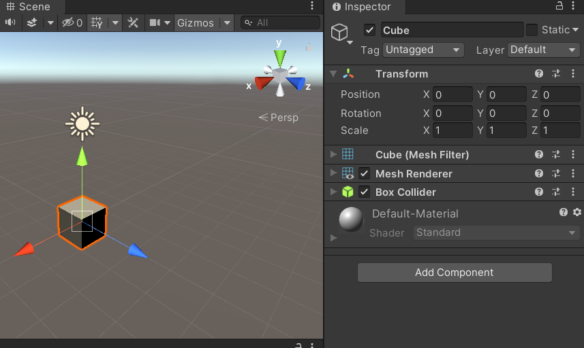Click the scene effects layers icon

[32, 22]
